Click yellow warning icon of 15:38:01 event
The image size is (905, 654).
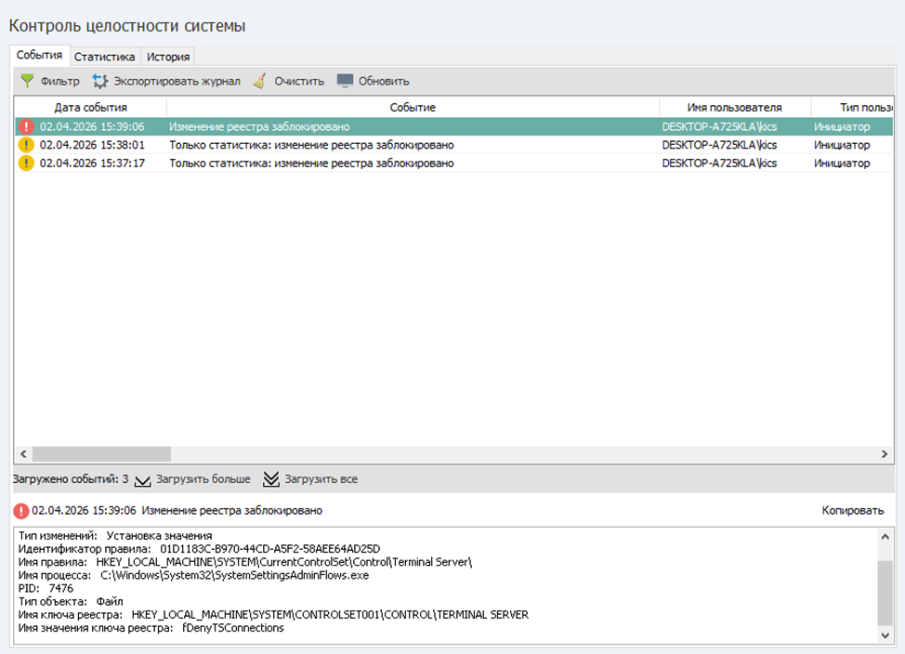(x=26, y=145)
